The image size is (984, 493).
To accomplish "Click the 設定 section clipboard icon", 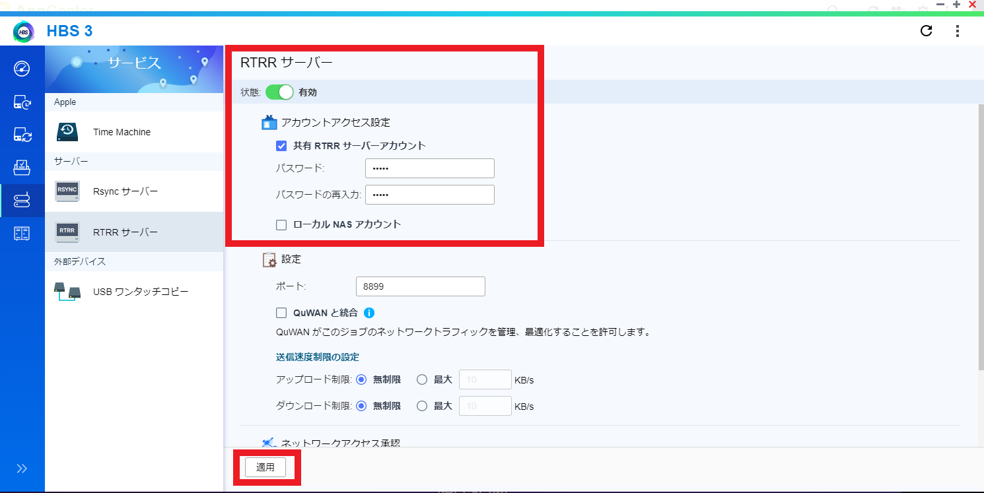I will point(269,259).
